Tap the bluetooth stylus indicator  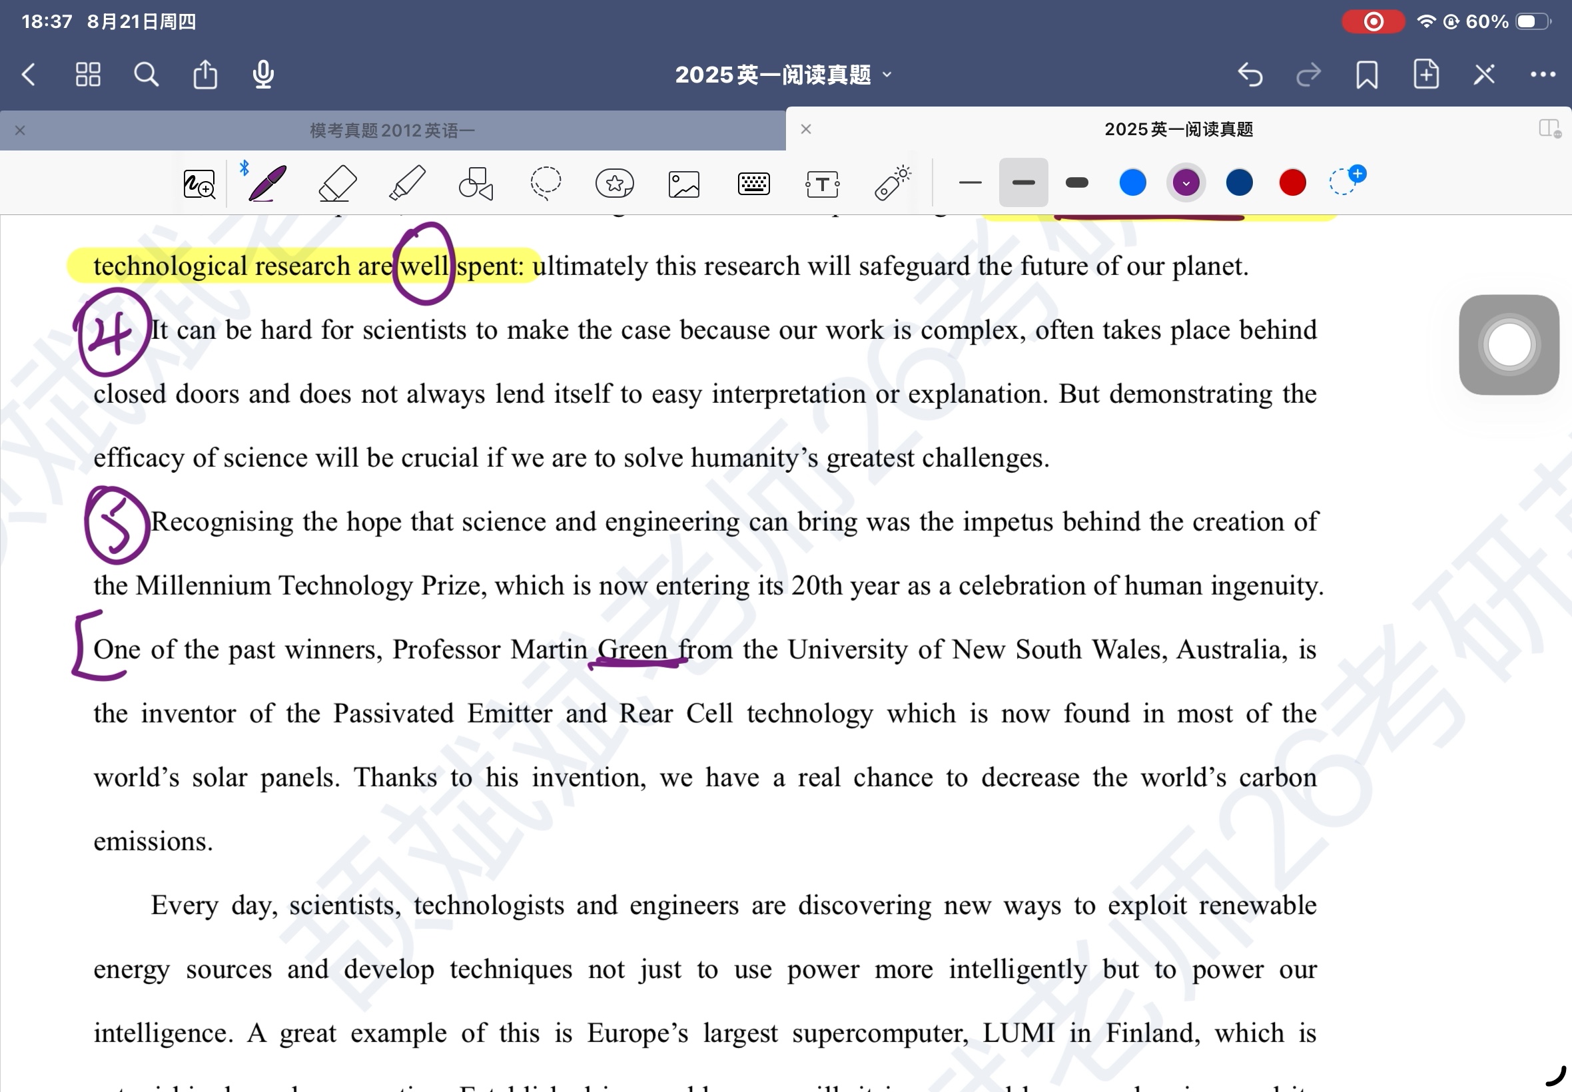coord(244,168)
